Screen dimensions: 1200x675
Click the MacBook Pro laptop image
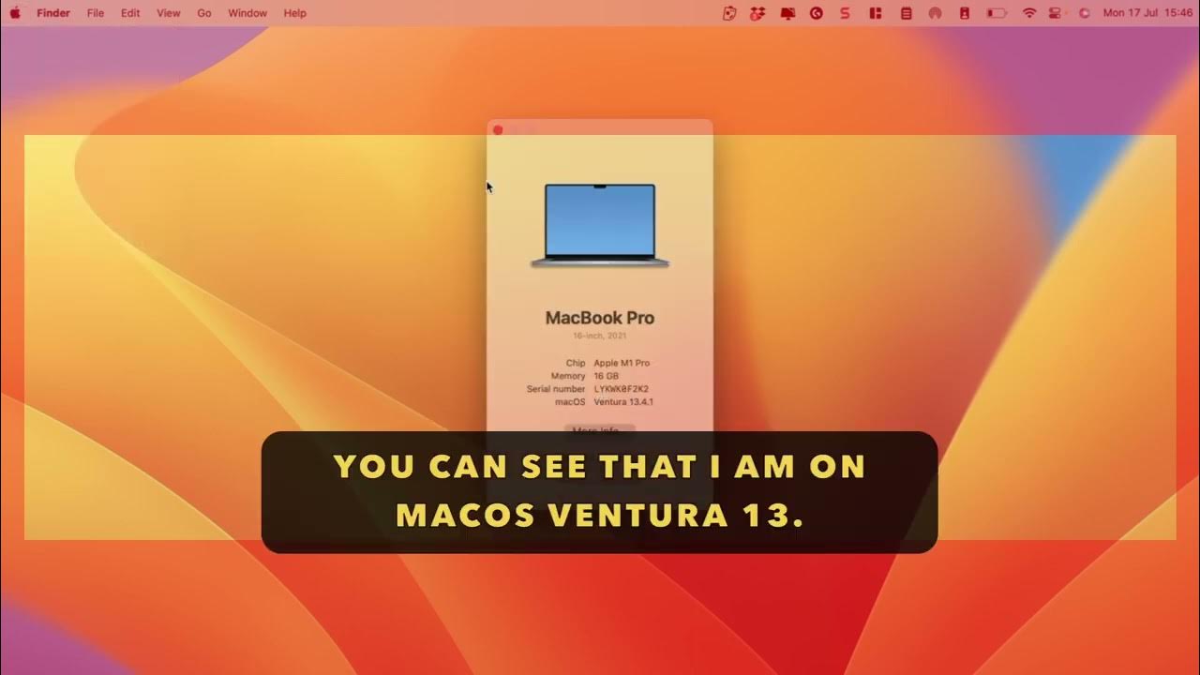[600, 225]
